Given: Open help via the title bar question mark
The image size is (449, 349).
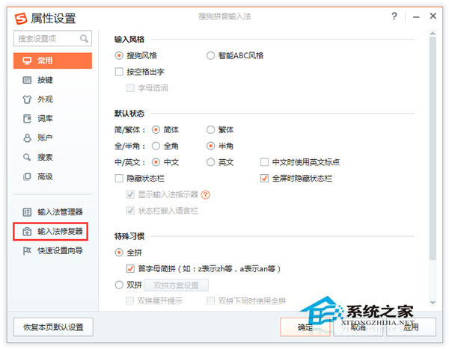Looking at the screenshot, I should tap(394, 16).
